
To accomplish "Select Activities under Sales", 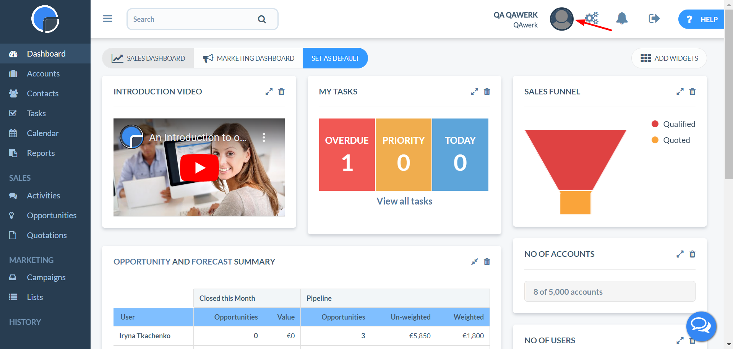I will point(45,195).
